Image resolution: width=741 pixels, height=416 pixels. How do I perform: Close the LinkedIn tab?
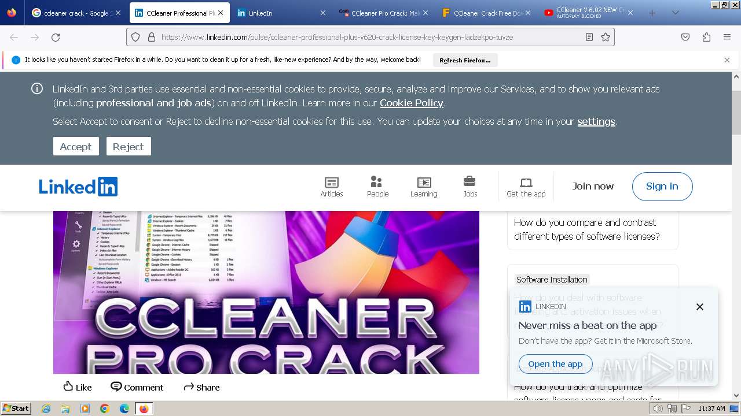pyautogui.click(x=323, y=13)
